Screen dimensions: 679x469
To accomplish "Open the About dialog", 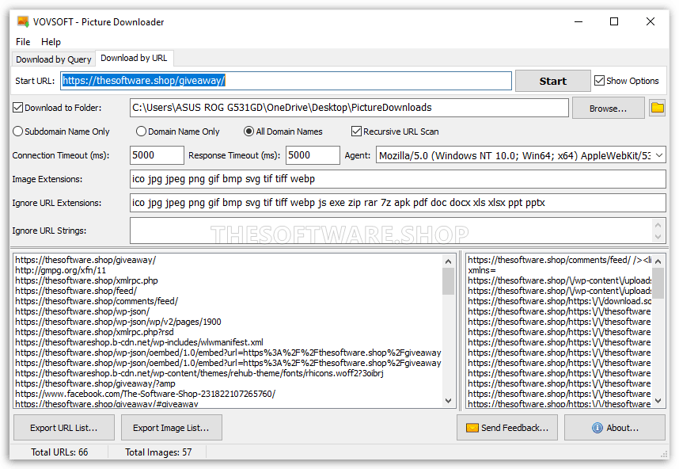I will coord(615,428).
